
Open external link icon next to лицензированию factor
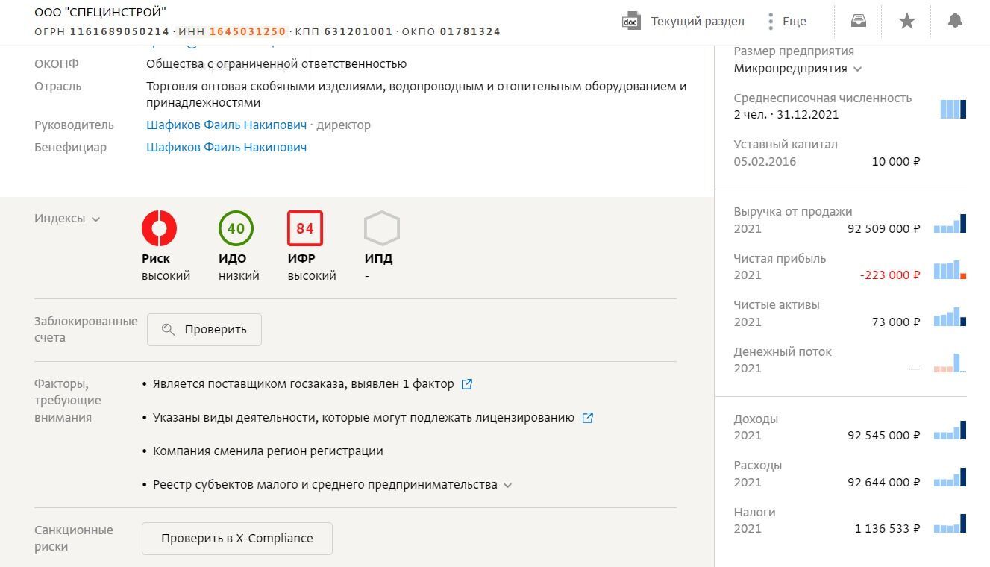[588, 418]
